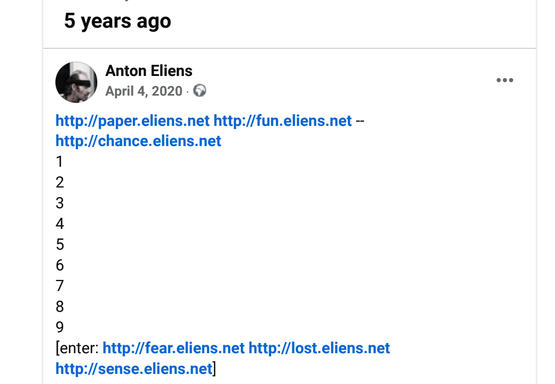Screen dimensions: 555x384
Task: Click the number 7 line in post
Action: (x=60, y=286)
